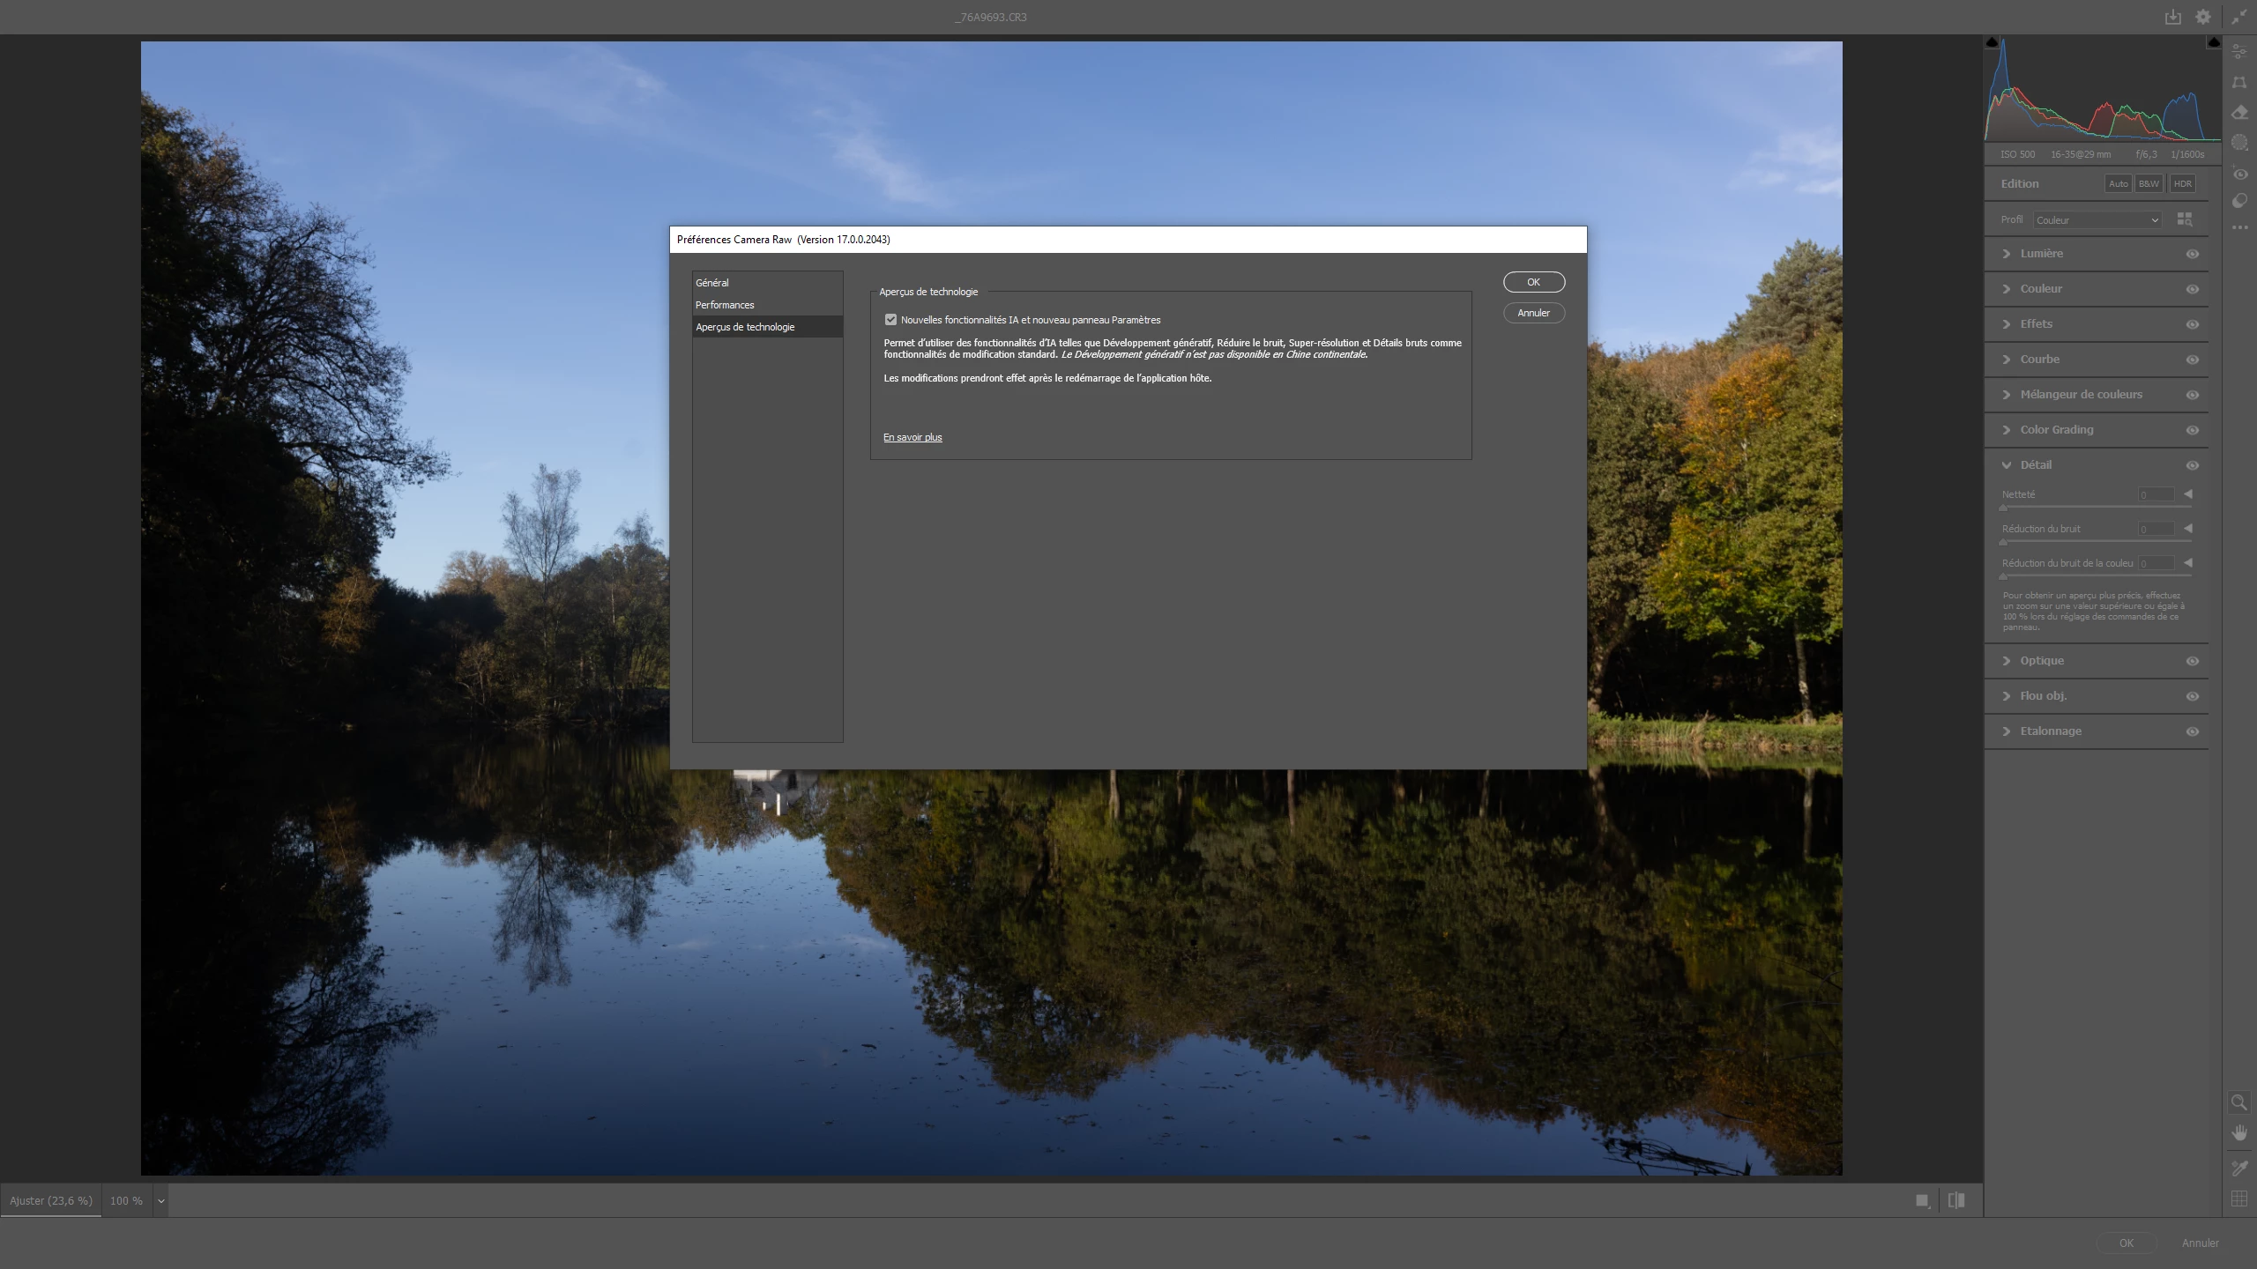Open the En savoir plus link
This screenshot has height=1269, width=2257.
pyautogui.click(x=912, y=437)
